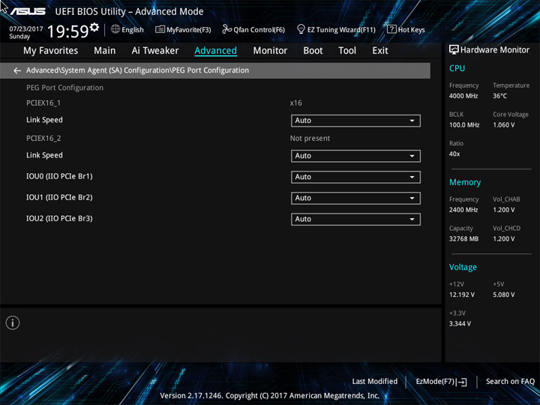The height and width of the screenshot is (405, 540).
Task: Click the Hot Keys question mark icon
Action: [391, 29]
